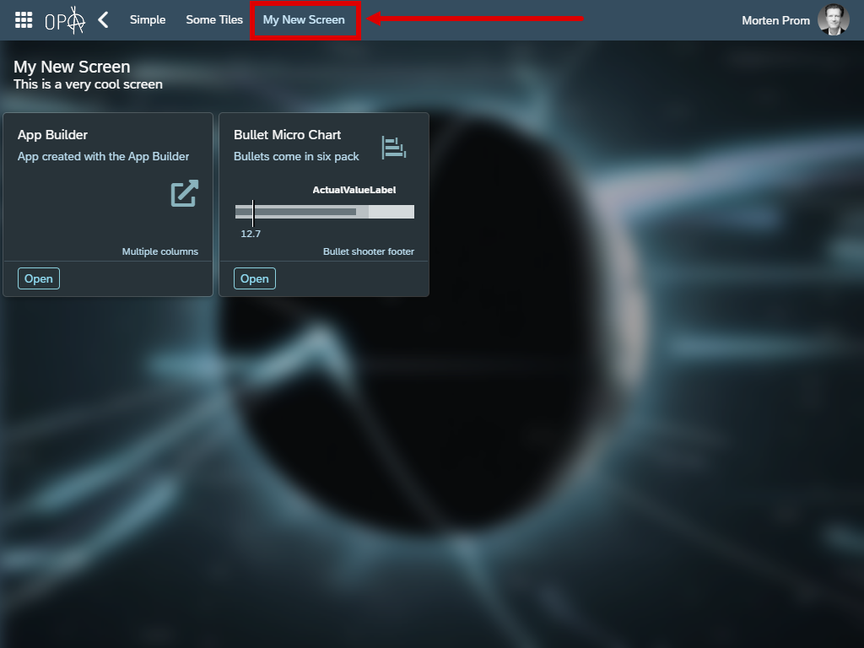The width and height of the screenshot is (864, 648).
Task: Click the Morten Prom user name
Action: (x=775, y=20)
